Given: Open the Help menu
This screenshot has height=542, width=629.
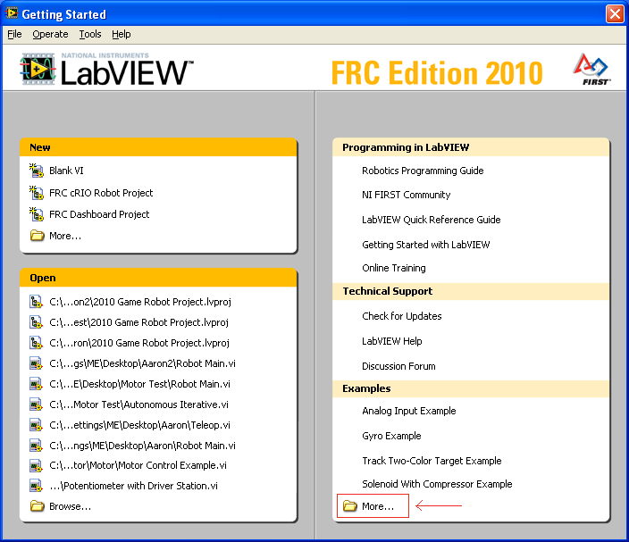Looking at the screenshot, I should [x=122, y=34].
